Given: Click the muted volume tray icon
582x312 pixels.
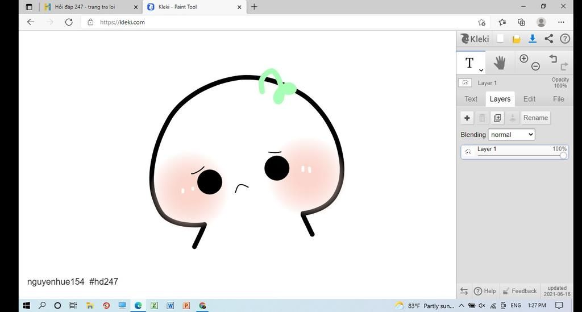Looking at the screenshot, I should [x=482, y=306].
